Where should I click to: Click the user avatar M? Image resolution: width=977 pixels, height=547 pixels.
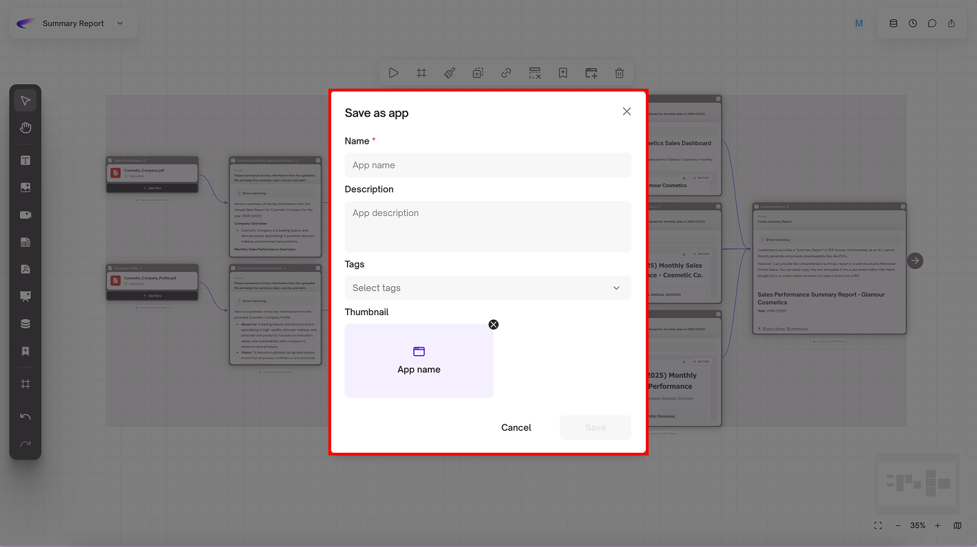coord(859,23)
